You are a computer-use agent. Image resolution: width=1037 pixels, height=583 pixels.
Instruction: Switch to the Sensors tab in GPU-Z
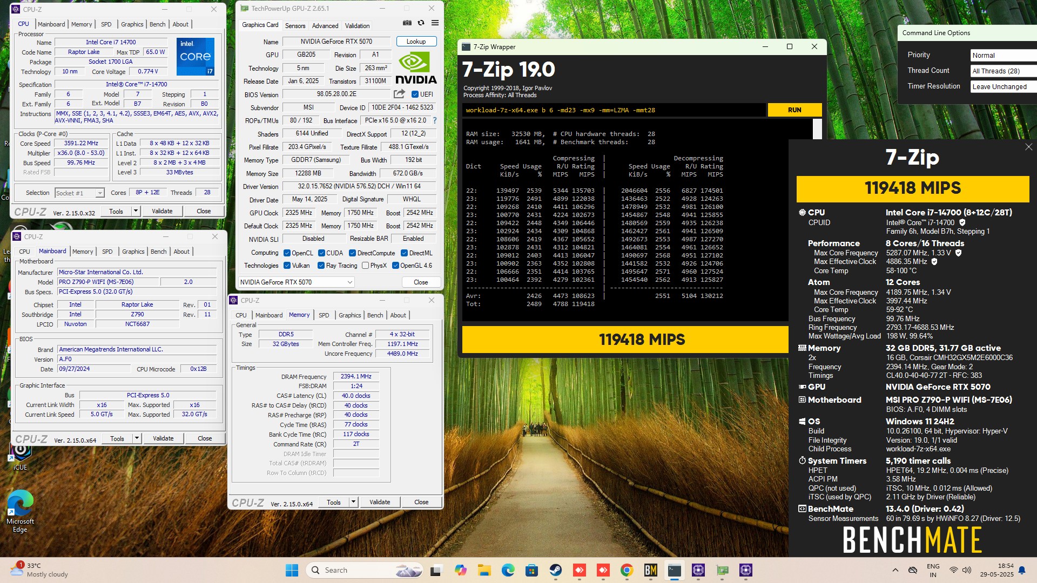tap(295, 25)
